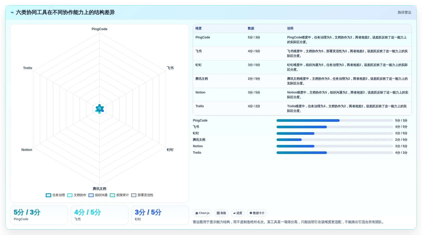Select the 飞书 table row name
Screen dimensions: 422x235
(199, 51)
